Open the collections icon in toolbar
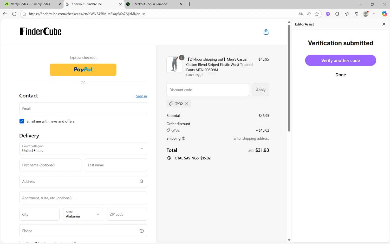The height and width of the screenshot is (244, 390). [x=356, y=14]
